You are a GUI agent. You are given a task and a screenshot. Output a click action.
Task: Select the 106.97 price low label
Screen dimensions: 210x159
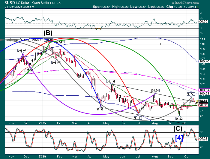click(x=56, y=62)
